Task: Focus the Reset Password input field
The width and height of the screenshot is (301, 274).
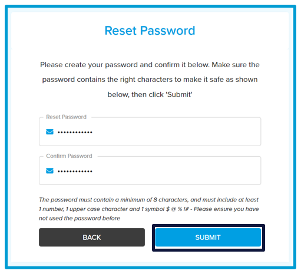Action: click(x=150, y=131)
